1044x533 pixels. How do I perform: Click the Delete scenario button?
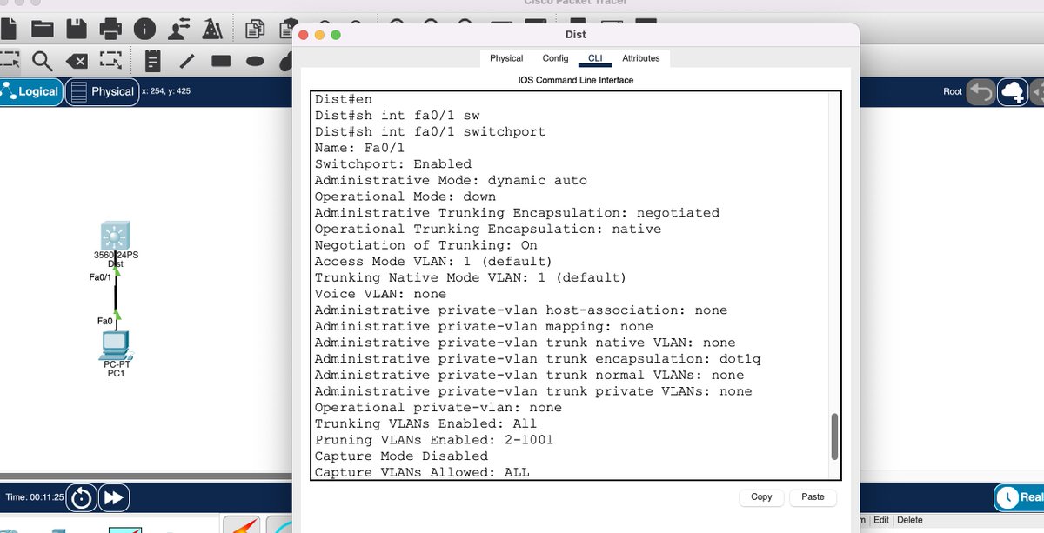910,520
